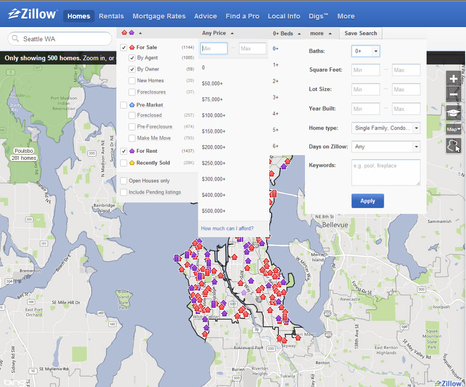
Task: Click the yellow Recently Sold house icon
Action: [132, 163]
